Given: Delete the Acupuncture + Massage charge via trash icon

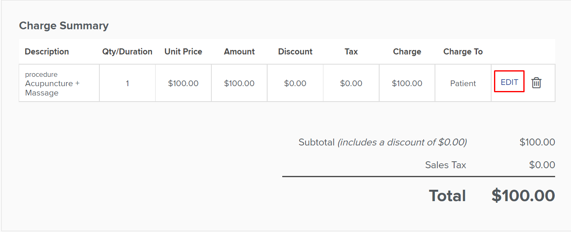Looking at the screenshot, I should (x=536, y=83).
